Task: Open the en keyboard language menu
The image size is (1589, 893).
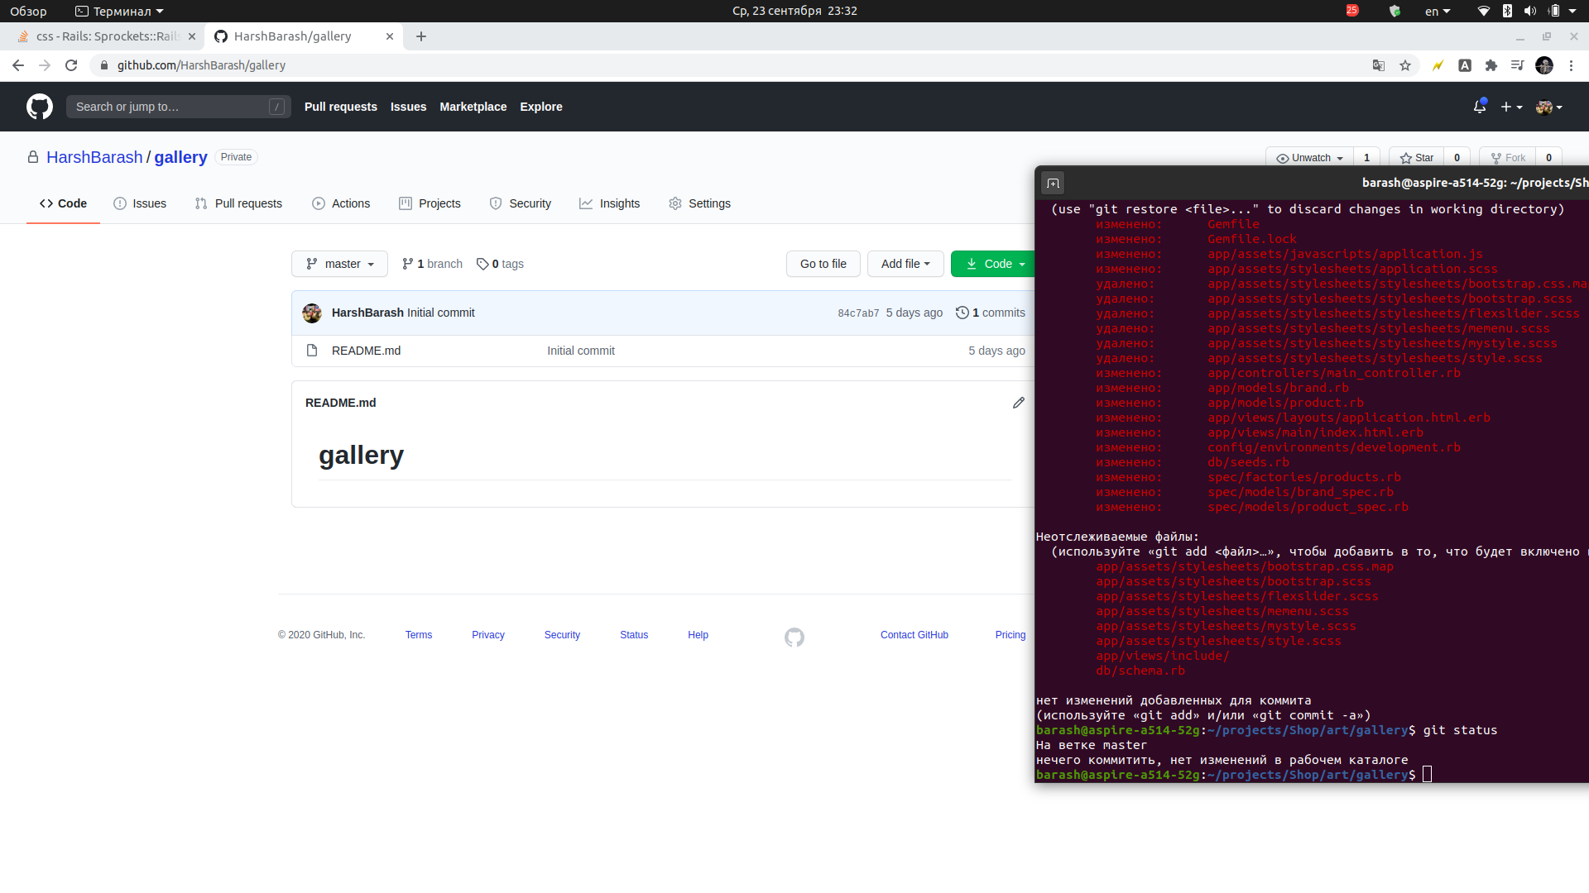Action: (x=1438, y=11)
